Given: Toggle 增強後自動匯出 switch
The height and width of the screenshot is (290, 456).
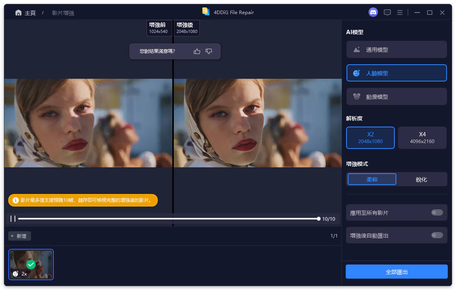Looking at the screenshot, I should click(437, 235).
